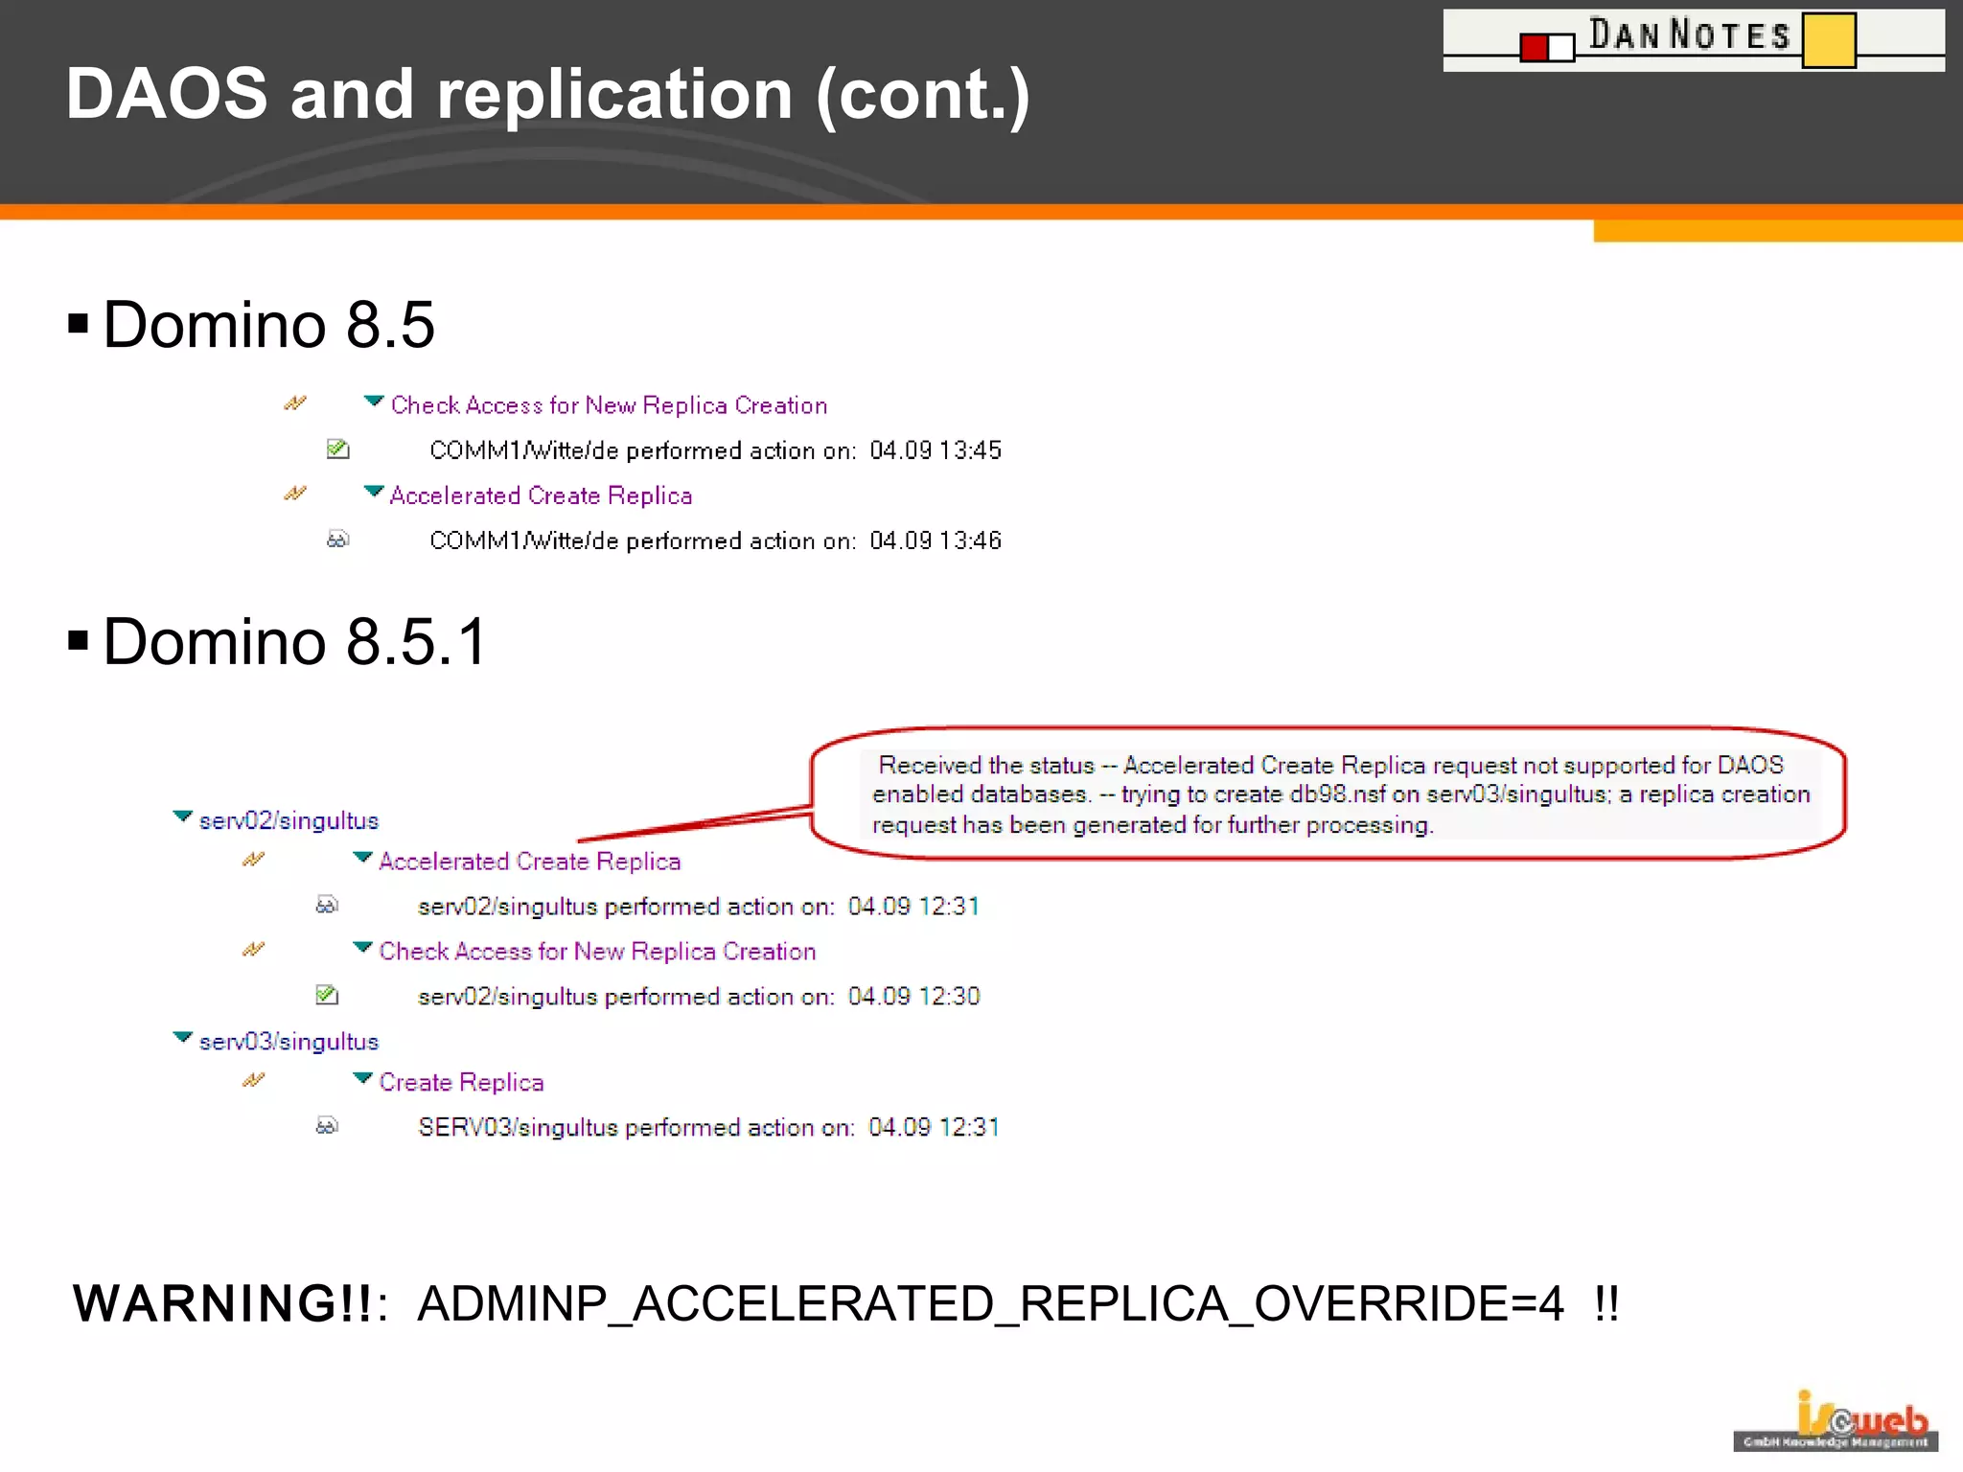
Task: Click the 'serv03/singultus' server label
Action: (x=289, y=1042)
